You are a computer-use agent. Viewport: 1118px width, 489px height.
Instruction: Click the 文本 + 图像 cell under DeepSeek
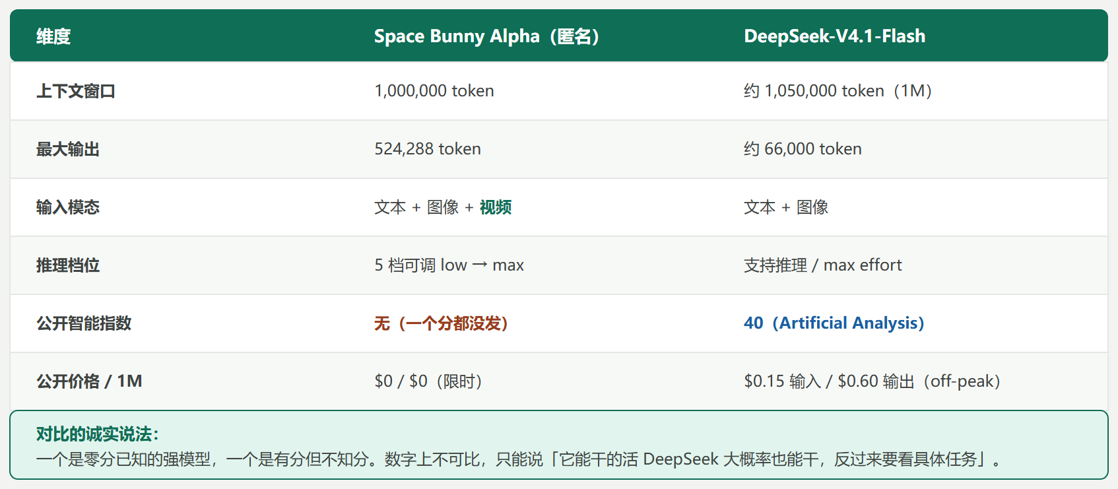click(x=786, y=207)
